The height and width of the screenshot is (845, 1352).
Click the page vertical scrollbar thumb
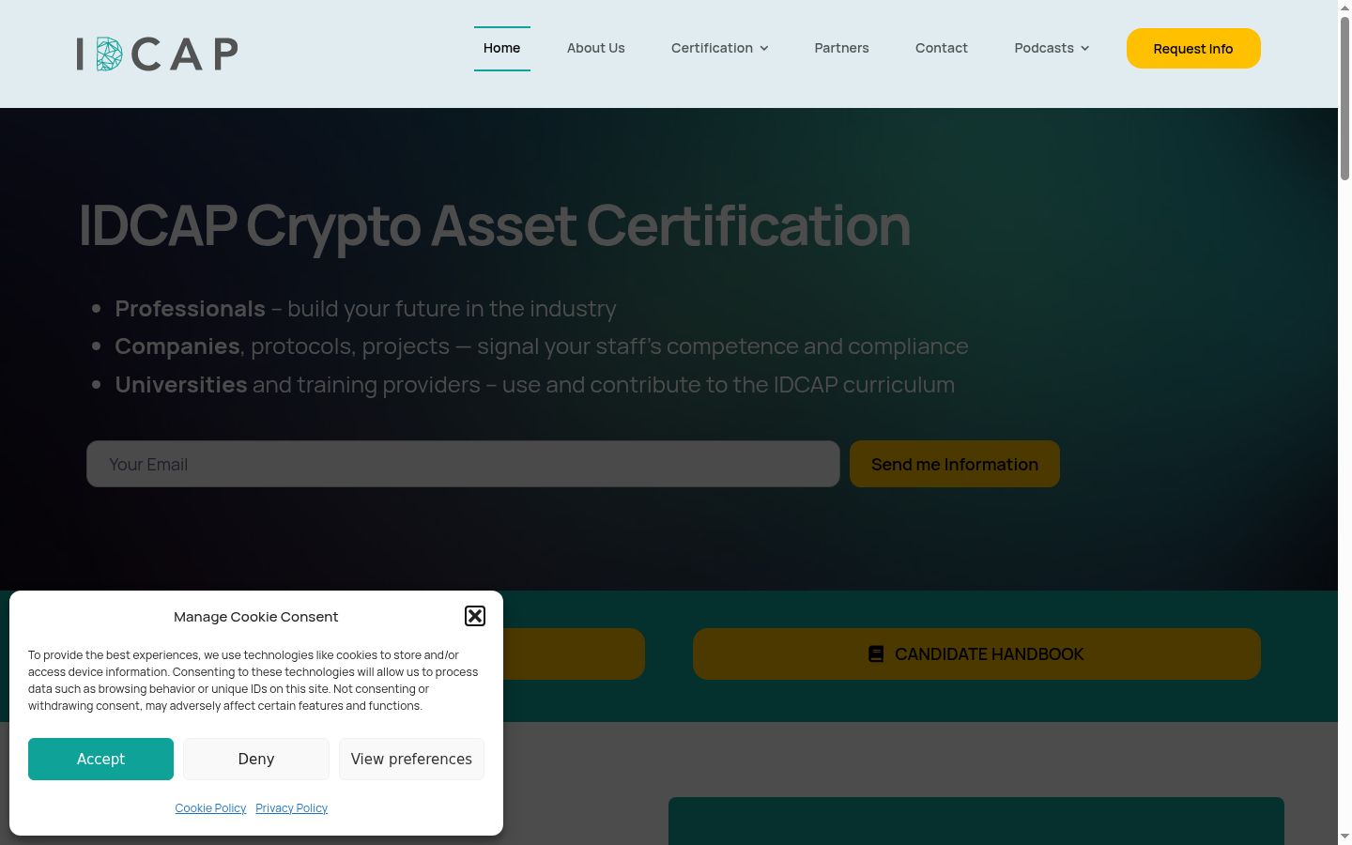[1344, 97]
